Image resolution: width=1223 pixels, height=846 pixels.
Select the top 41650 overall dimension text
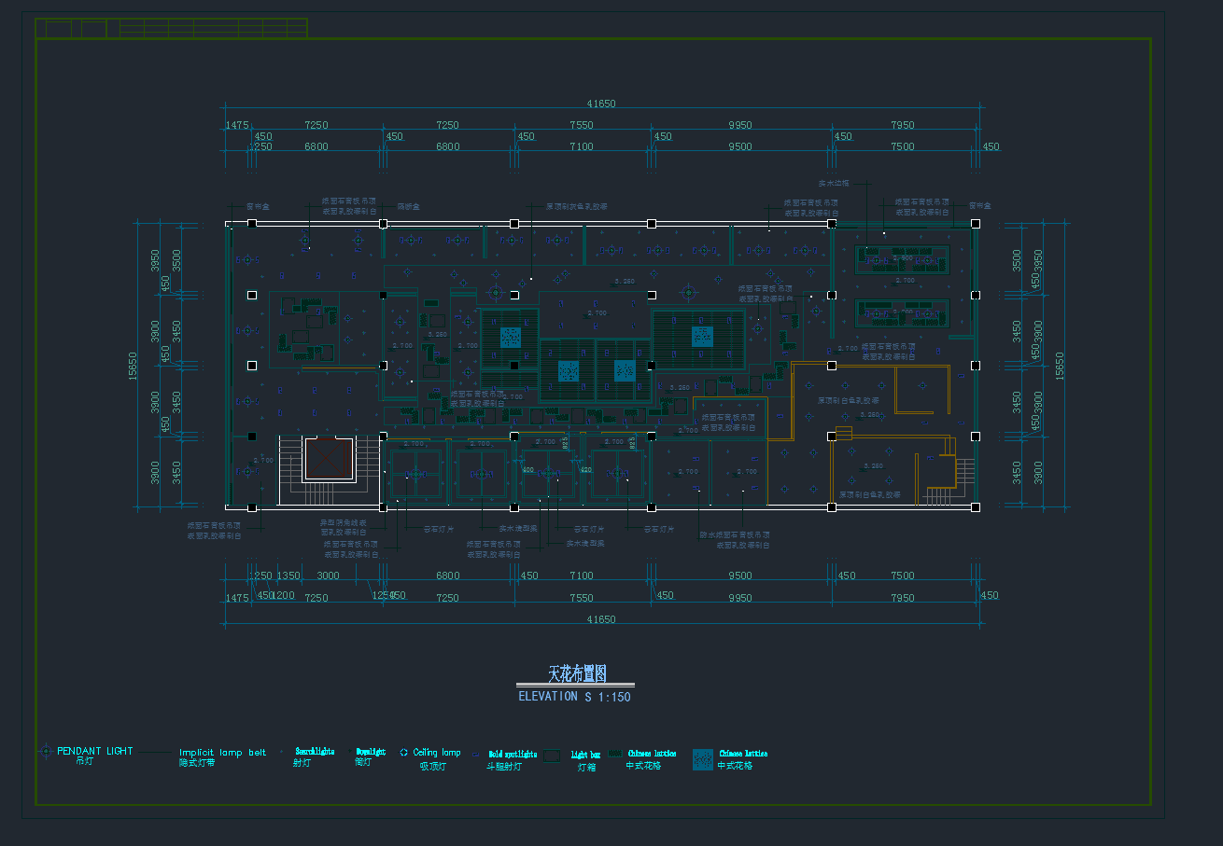[600, 104]
